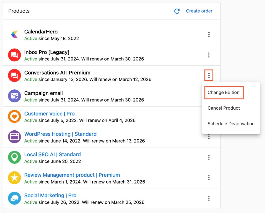Image resolution: width=265 pixels, height=213 pixels.
Task: Click the Inbox Pro [Legacy] chat icon
Action: 14,55
